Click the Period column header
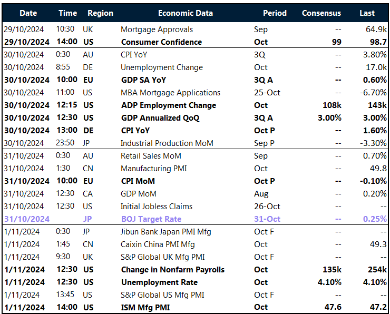 (x=275, y=13)
